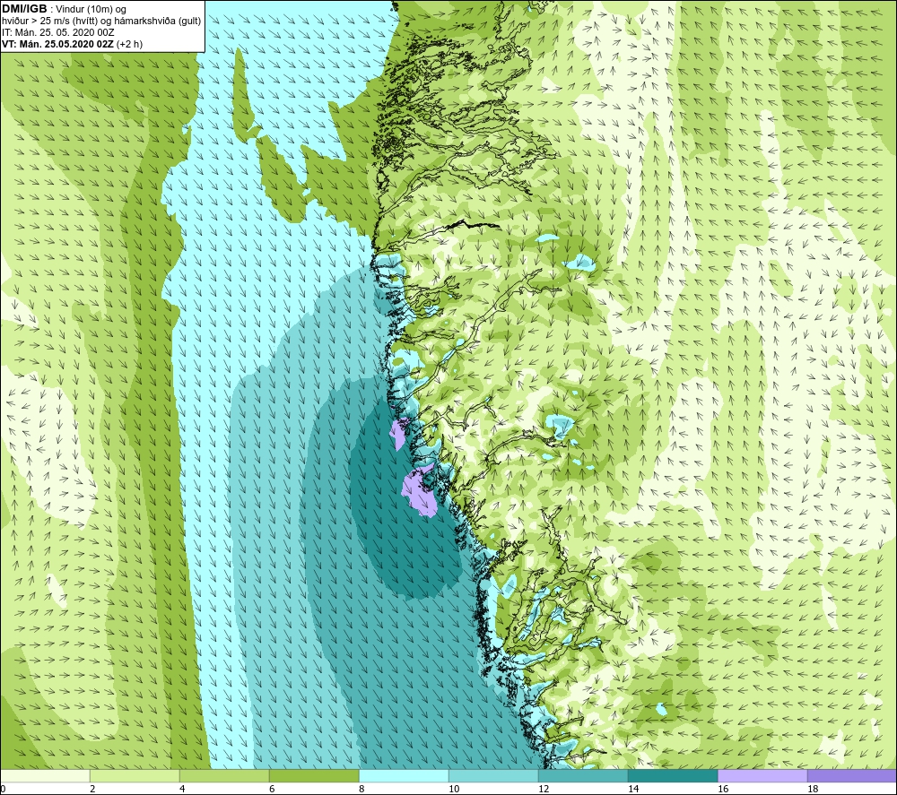Click the 4–6 m/s green legend swatch

coord(224,775)
